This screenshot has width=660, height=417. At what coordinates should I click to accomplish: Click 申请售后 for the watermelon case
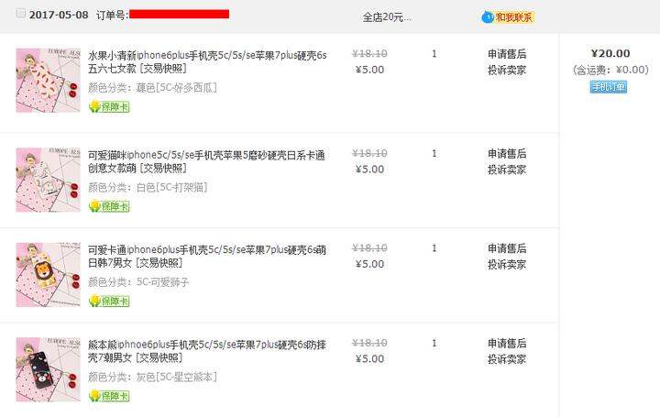(507, 54)
